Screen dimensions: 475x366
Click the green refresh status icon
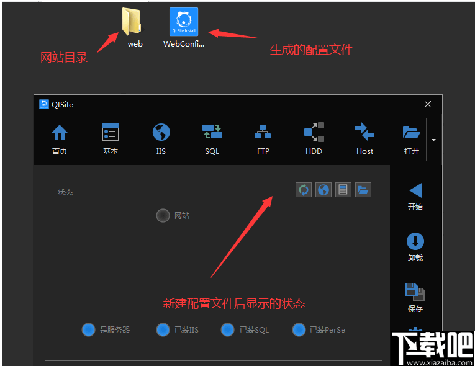(x=304, y=190)
